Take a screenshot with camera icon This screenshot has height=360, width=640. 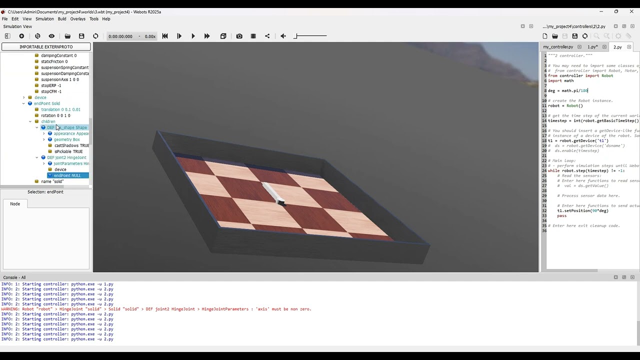tap(239, 36)
